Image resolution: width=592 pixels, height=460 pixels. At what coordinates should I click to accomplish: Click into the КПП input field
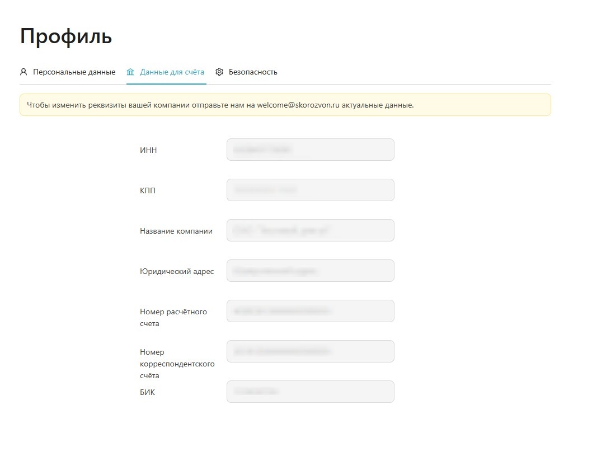click(310, 190)
